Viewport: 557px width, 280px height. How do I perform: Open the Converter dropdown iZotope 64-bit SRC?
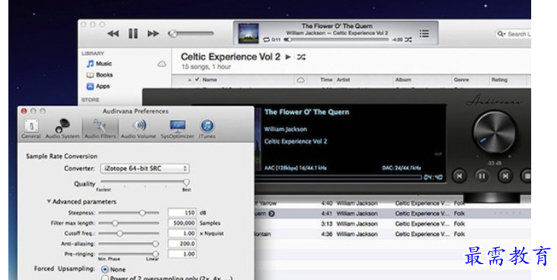pyautogui.click(x=145, y=168)
